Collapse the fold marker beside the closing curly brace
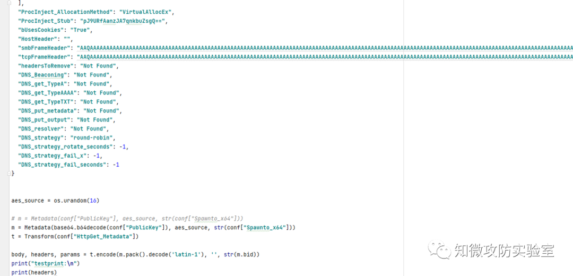Screen dimensions: 573x276 click(9, 174)
